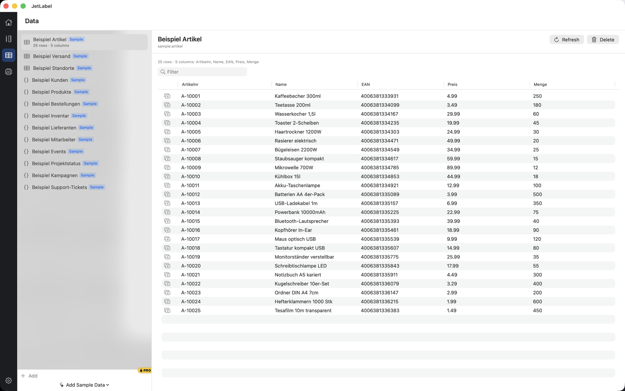Image resolution: width=625 pixels, height=391 pixels.
Task: Click the copy-row icon for A-10009
Action: [167, 167]
